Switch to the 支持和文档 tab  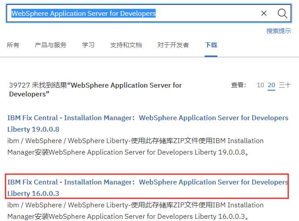(126, 45)
